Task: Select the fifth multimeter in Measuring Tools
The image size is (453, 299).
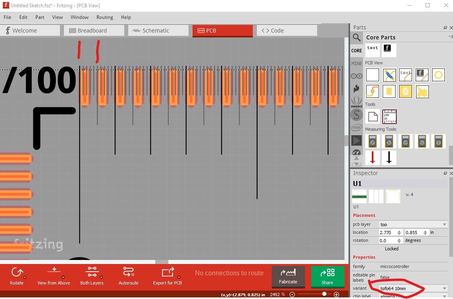Action: pyautogui.click(x=438, y=141)
